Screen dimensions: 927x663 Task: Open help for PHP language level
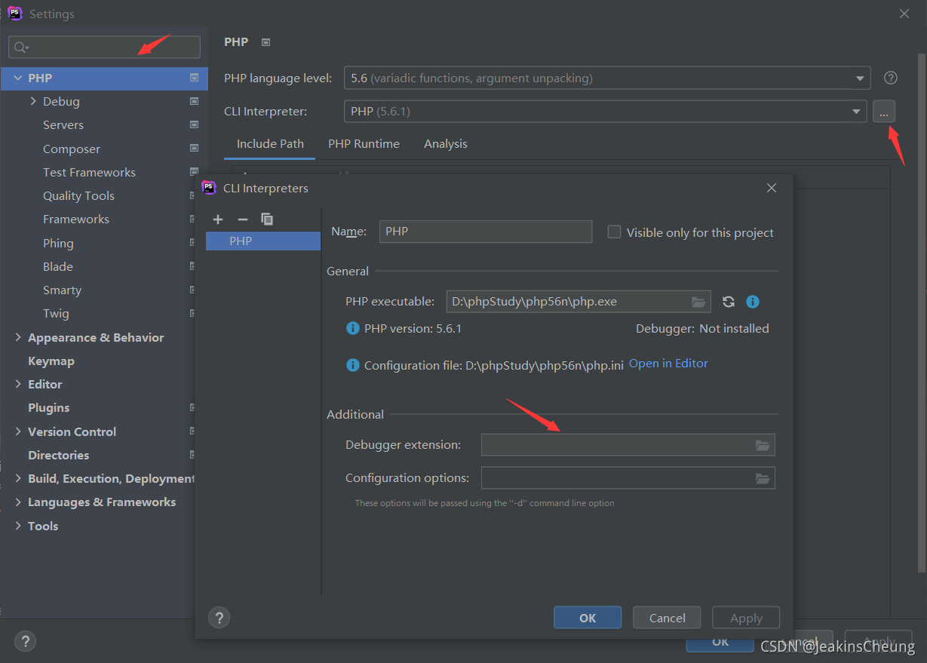point(891,78)
